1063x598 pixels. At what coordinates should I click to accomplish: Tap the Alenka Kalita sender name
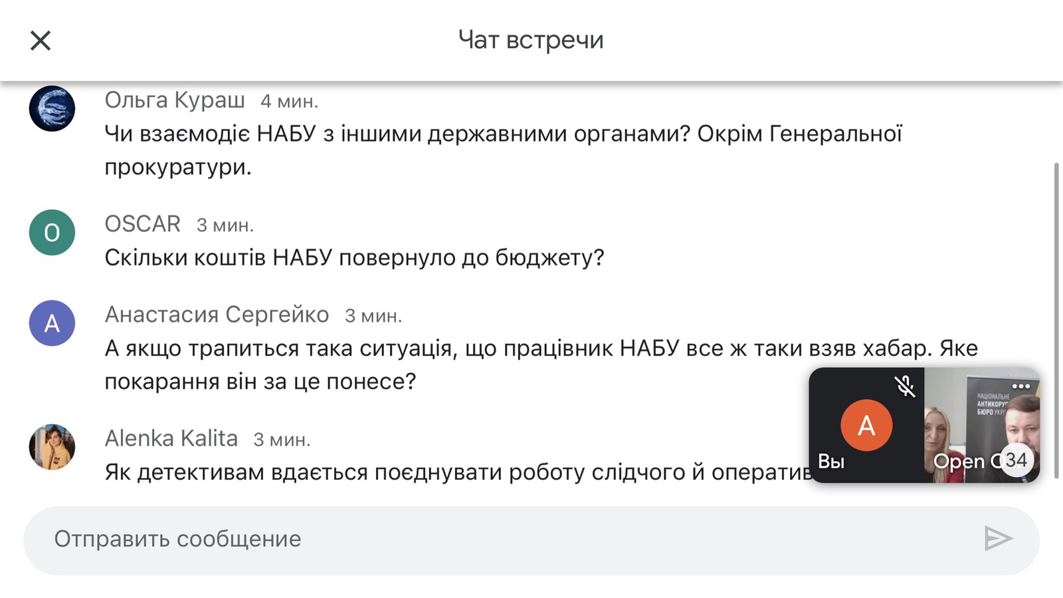point(171,439)
